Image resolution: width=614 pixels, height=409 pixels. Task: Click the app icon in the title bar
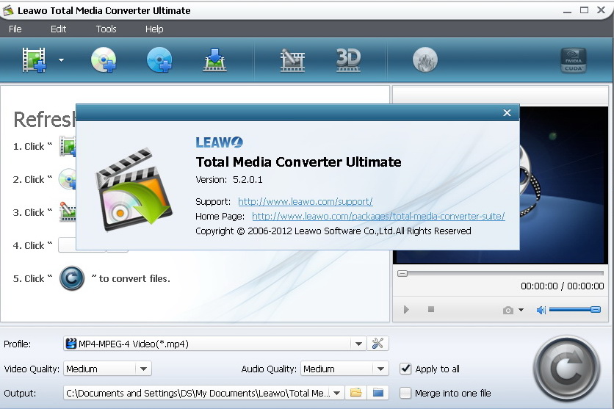coord(8,10)
